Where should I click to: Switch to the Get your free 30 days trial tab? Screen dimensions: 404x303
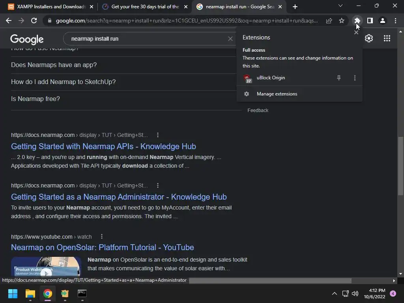tap(144, 7)
